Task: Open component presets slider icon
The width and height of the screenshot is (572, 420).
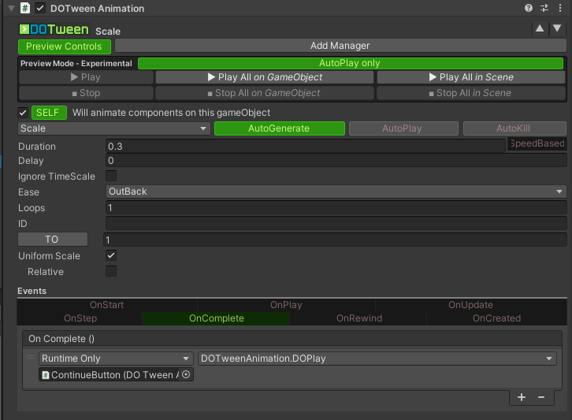Action: (544, 8)
